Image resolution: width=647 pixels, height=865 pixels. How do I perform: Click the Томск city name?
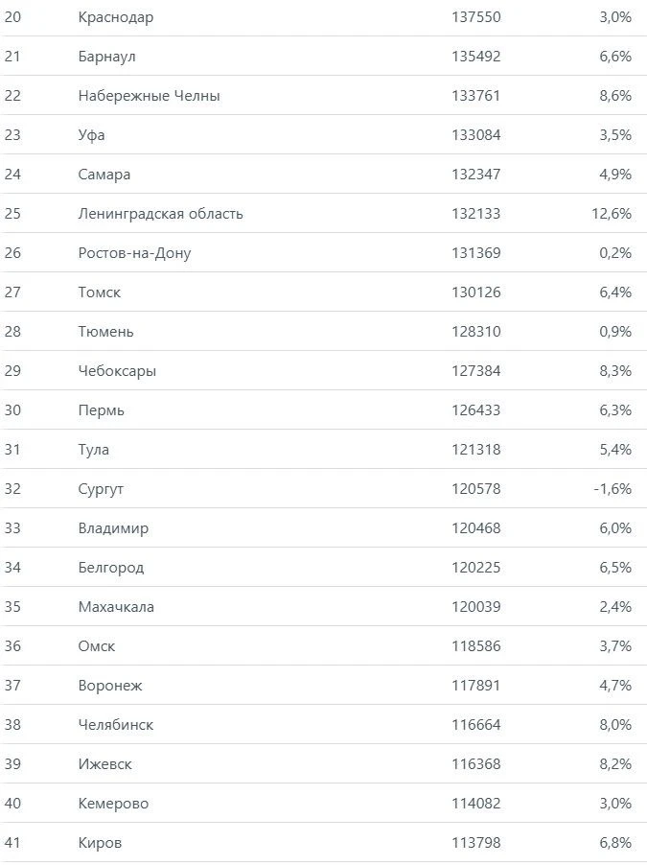tap(100, 292)
